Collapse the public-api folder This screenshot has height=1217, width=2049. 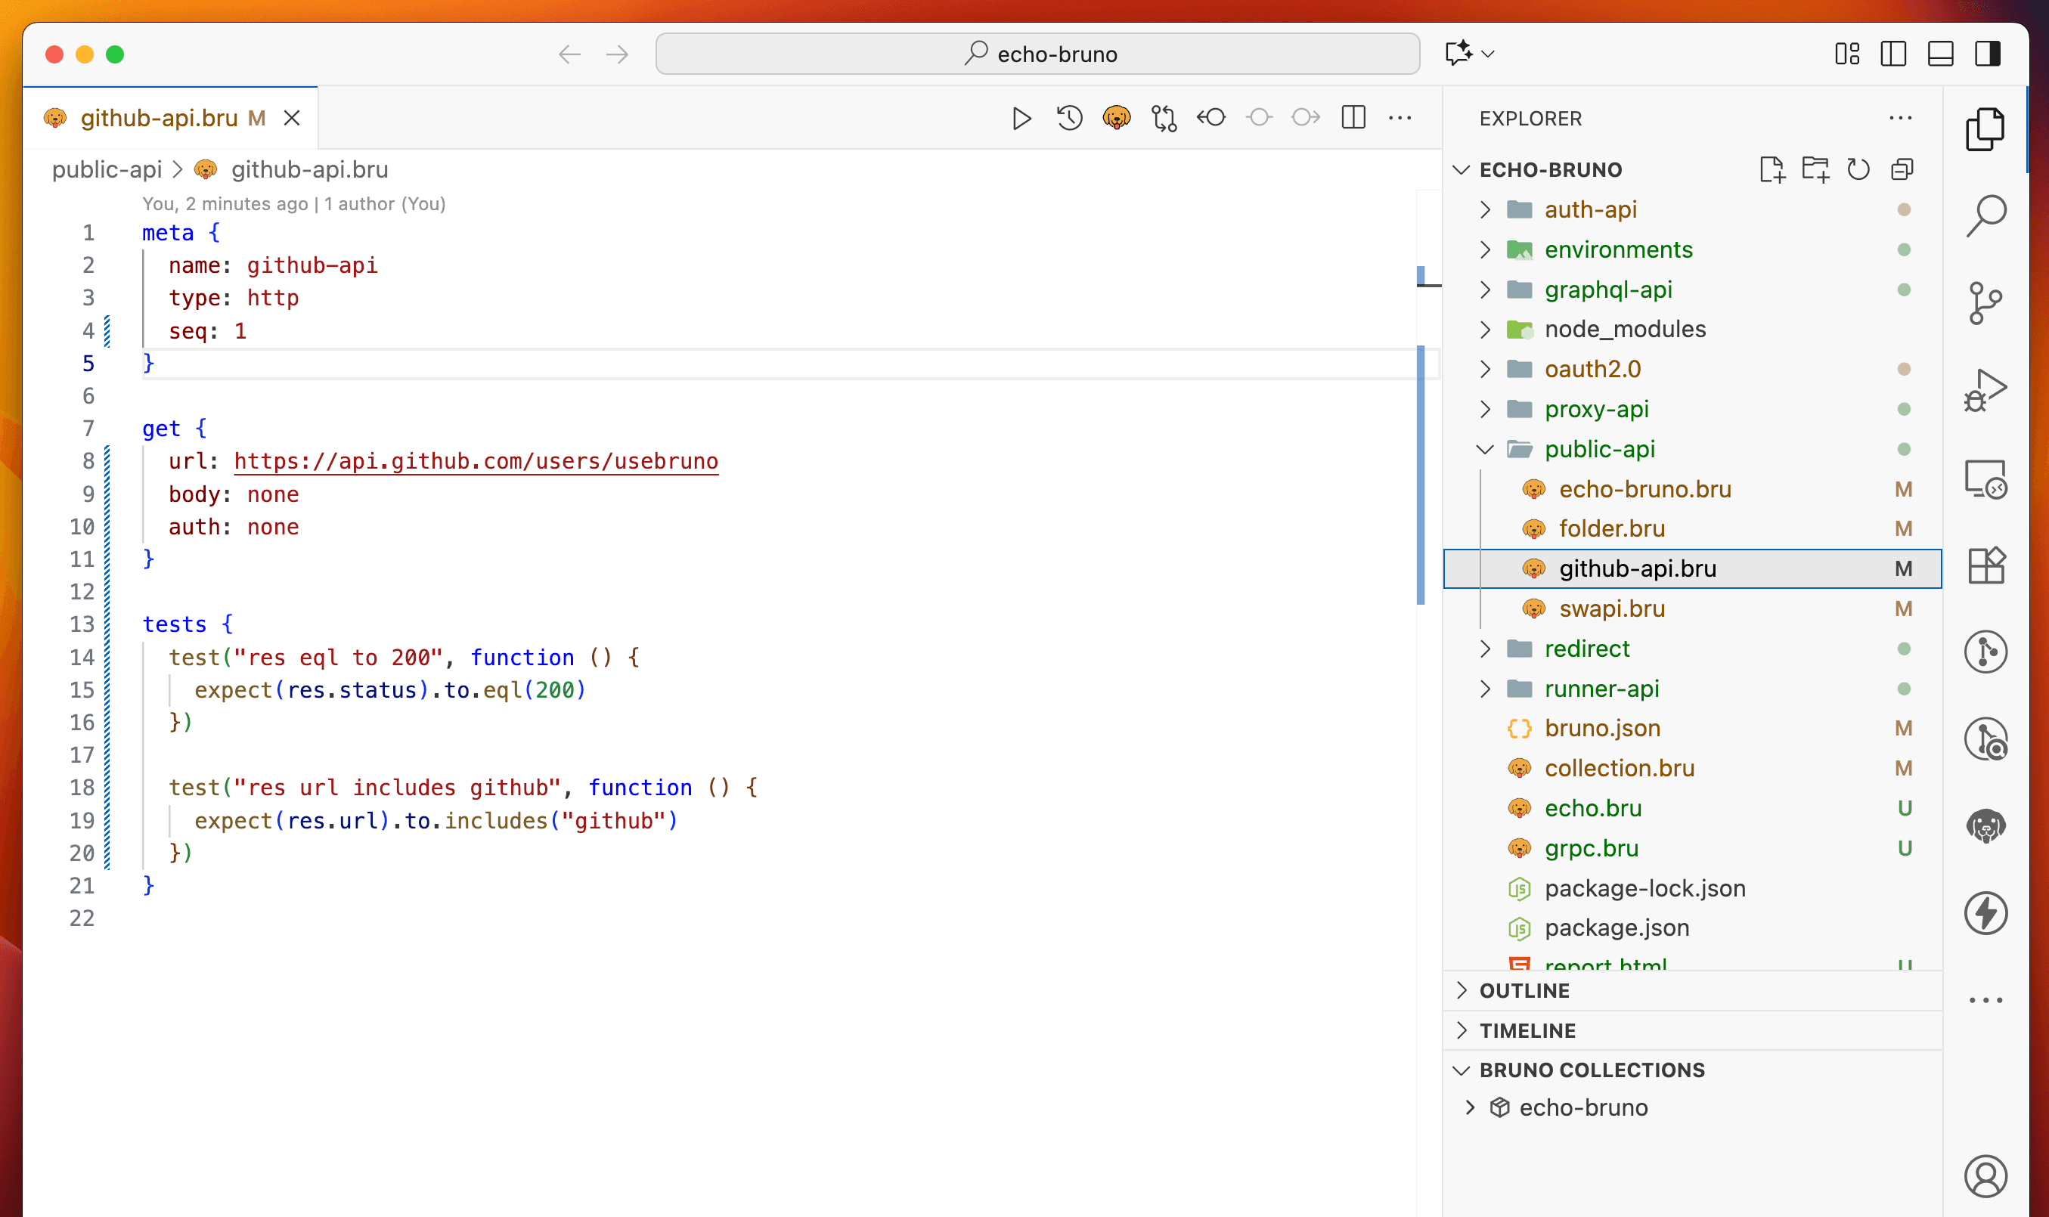1485,448
